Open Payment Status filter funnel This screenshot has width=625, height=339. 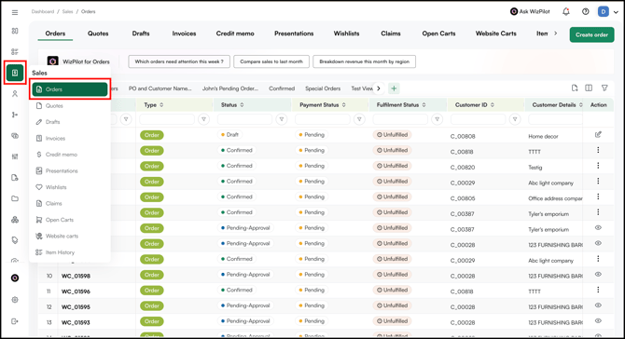point(359,119)
